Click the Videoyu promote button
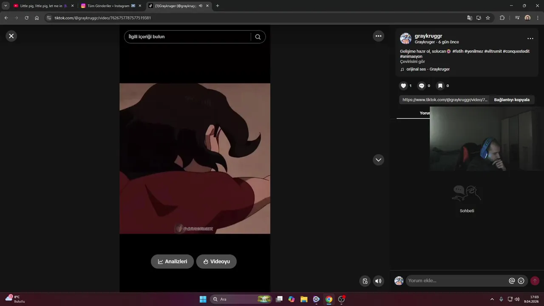 click(216, 261)
